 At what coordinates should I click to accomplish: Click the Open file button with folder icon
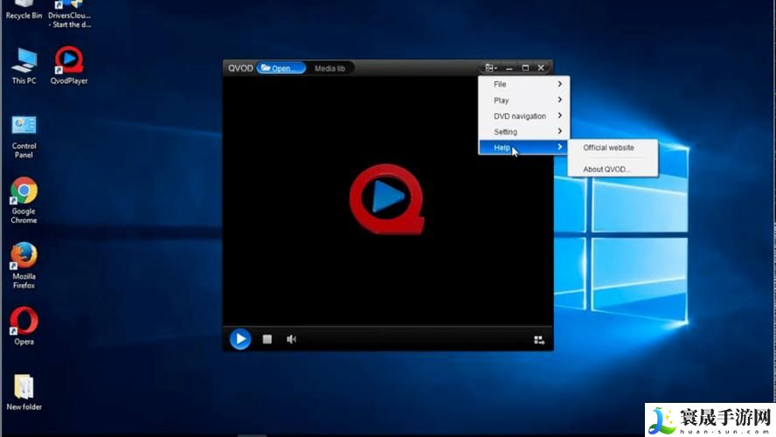[x=281, y=68]
